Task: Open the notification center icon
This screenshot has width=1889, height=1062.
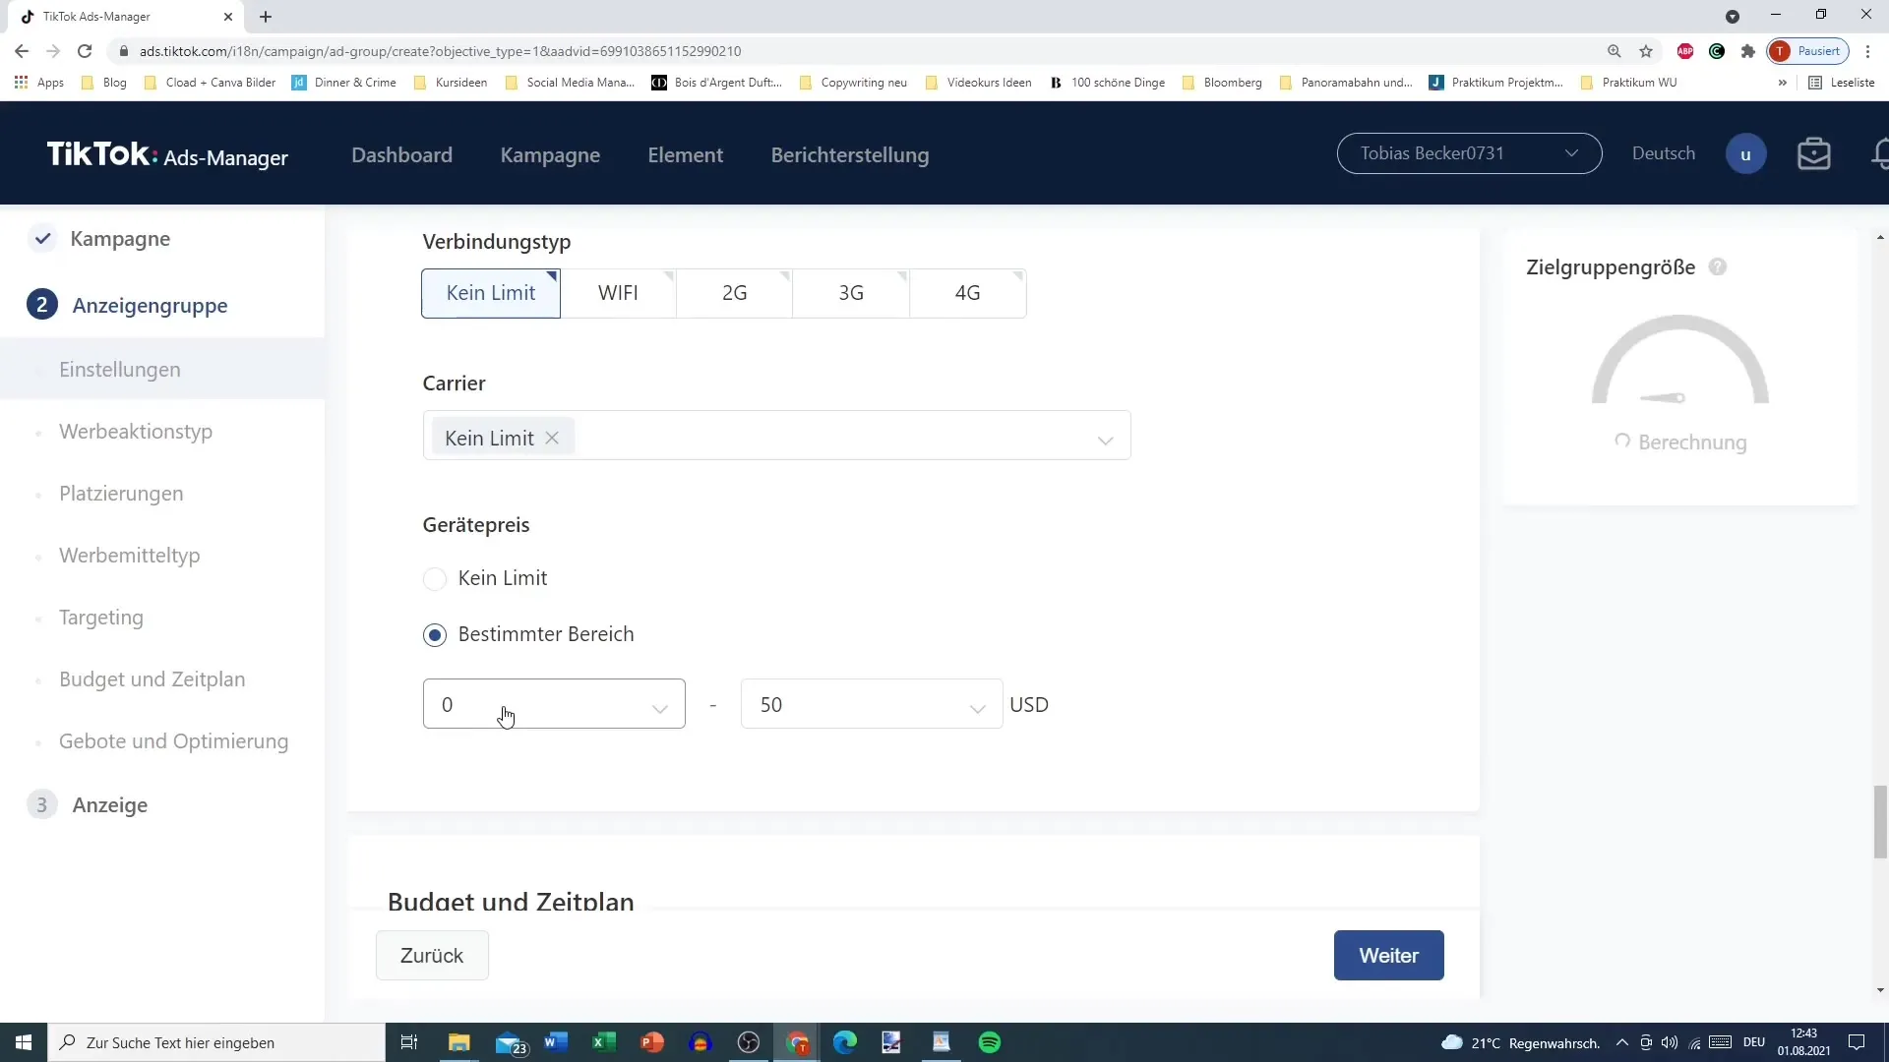Action: pyautogui.click(x=1857, y=1042)
